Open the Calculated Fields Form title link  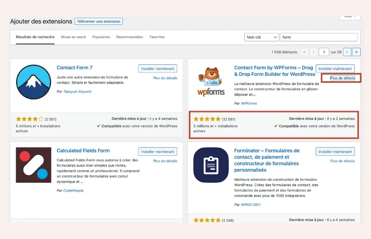click(83, 151)
